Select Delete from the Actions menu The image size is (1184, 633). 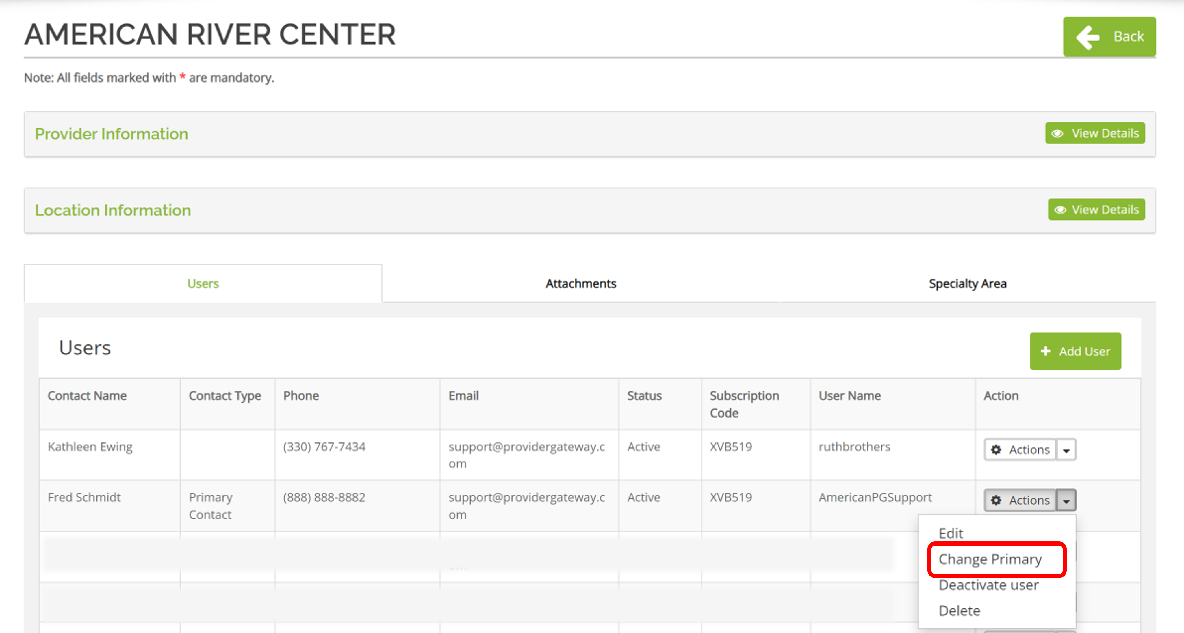tap(959, 610)
